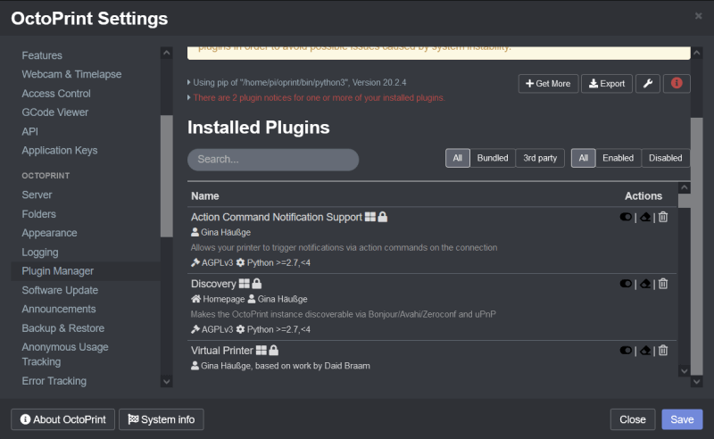Open GCode Viewer settings

tap(55, 112)
